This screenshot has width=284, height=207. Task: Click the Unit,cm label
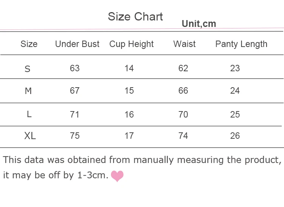[199, 24]
